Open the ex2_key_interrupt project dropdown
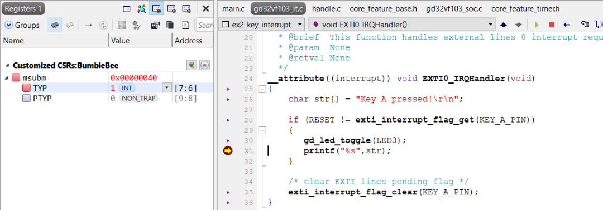 click(x=262, y=25)
